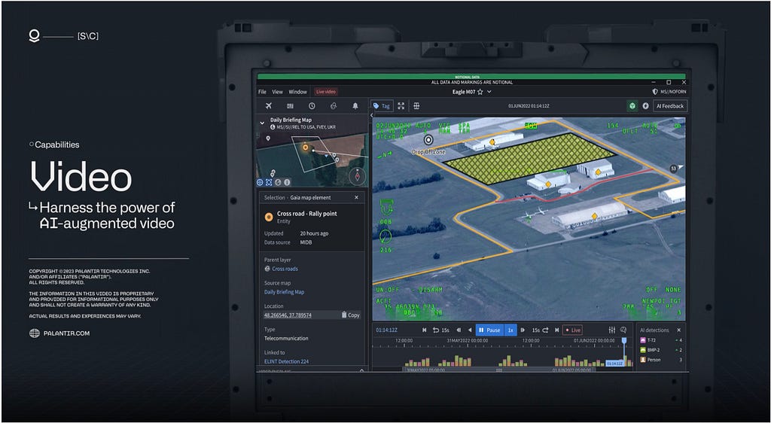Open the table grid panel icon
This screenshot has width=771, height=423.
(x=290, y=106)
